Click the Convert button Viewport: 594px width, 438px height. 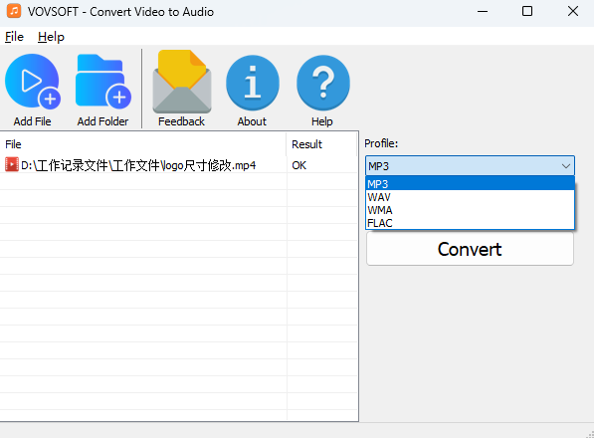(470, 249)
